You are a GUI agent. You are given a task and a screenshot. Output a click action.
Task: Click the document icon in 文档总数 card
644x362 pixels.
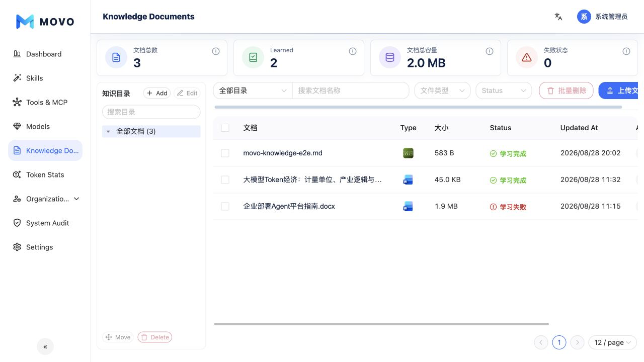[x=116, y=57]
